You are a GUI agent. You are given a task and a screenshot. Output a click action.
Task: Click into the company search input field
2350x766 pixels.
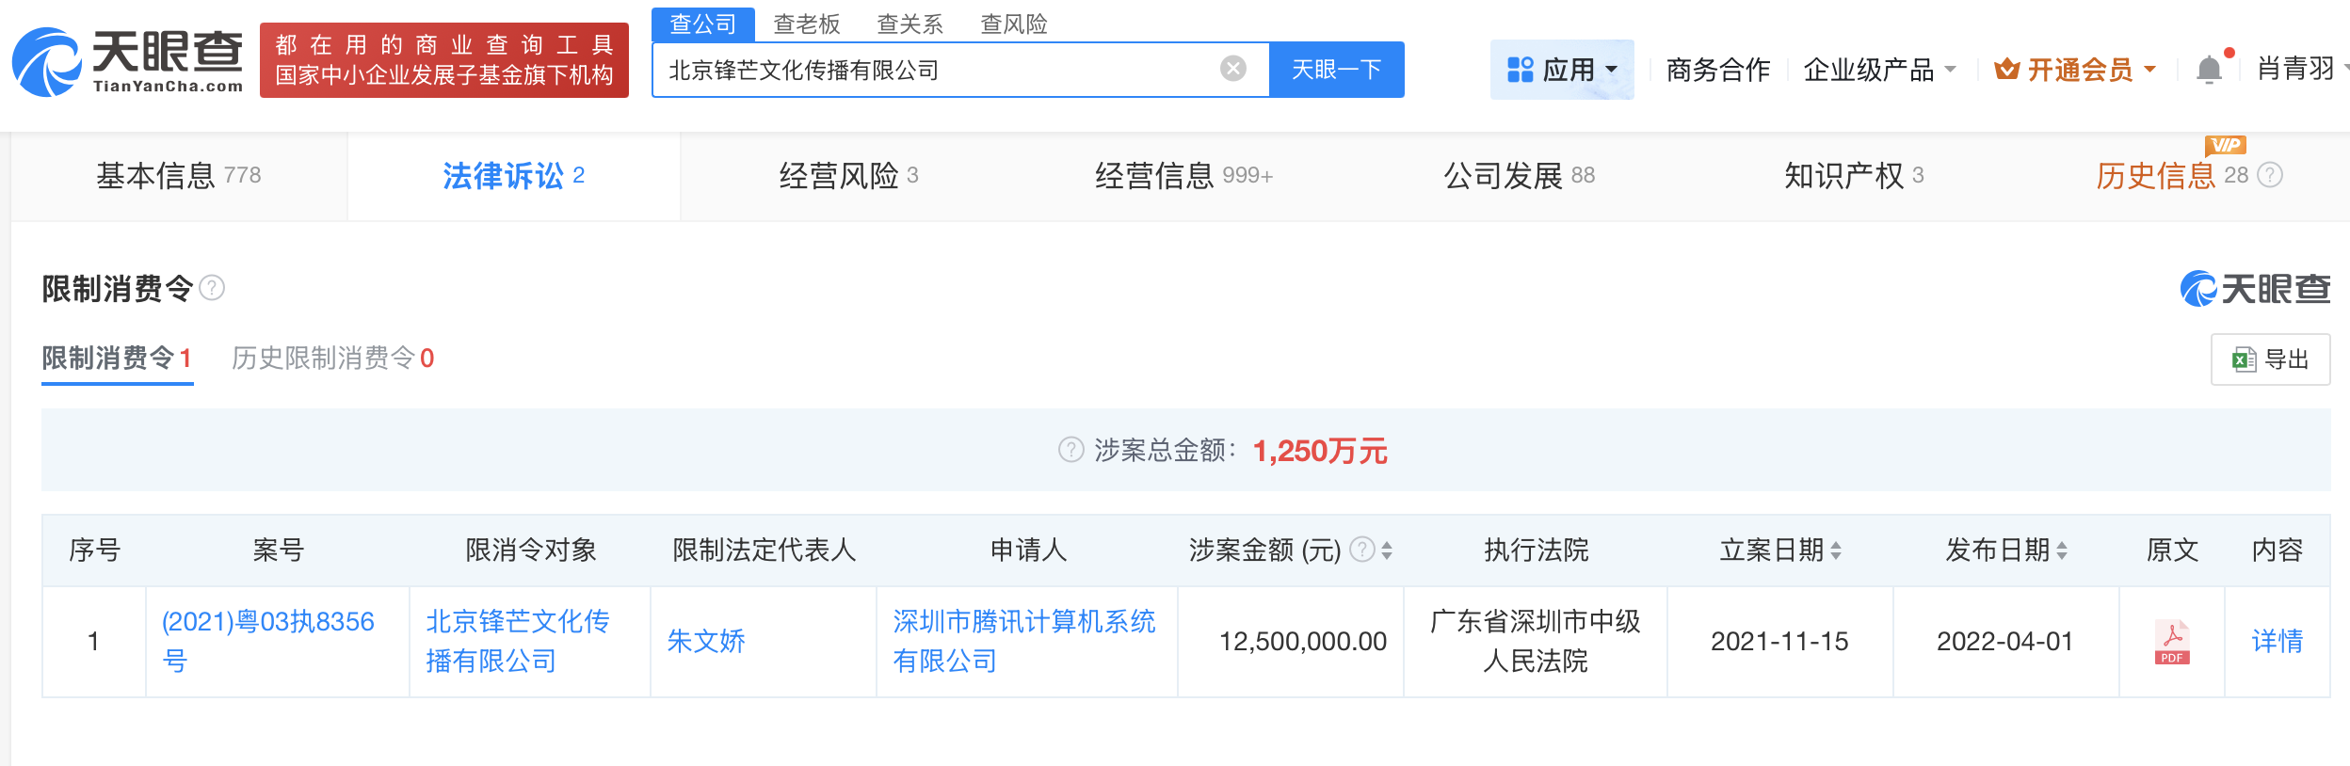click(x=932, y=70)
